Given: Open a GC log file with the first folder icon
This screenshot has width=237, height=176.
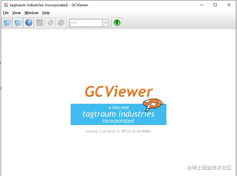Looking at the screenshot, I should point(7,23).
